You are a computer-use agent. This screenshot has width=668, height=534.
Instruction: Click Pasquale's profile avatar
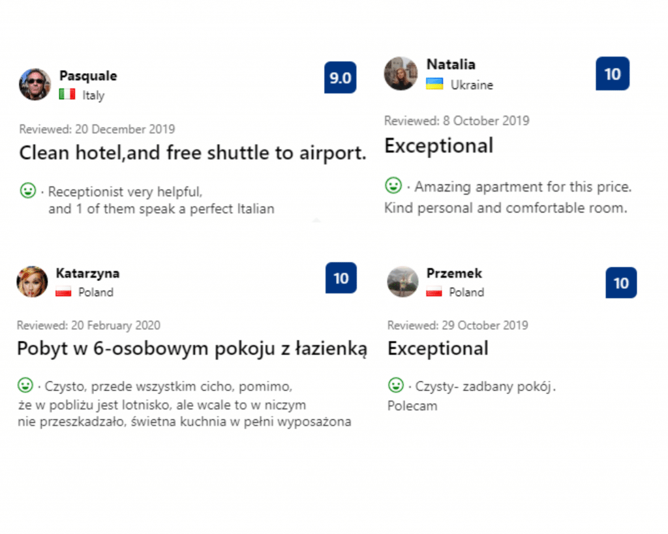coord(35,84)
